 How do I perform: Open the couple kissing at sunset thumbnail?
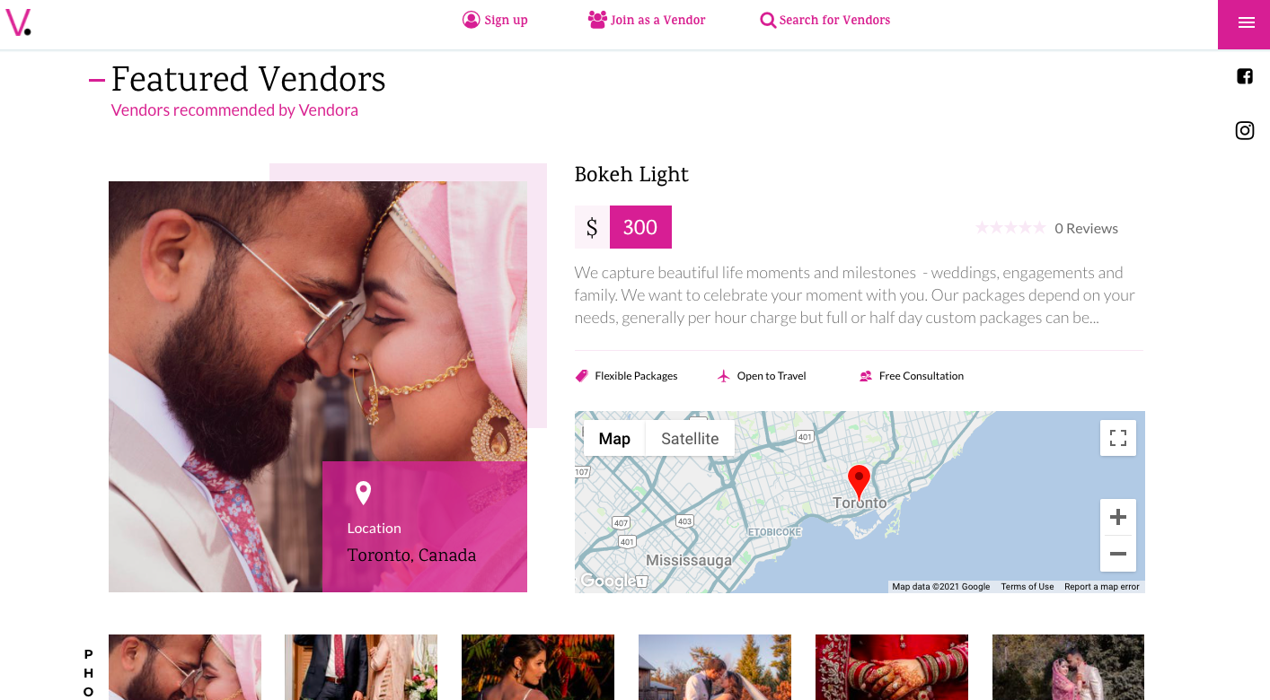click(715, 667)
